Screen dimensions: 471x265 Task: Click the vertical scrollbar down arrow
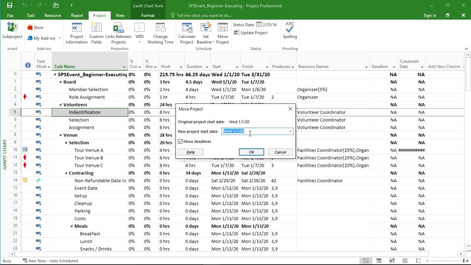468,246
